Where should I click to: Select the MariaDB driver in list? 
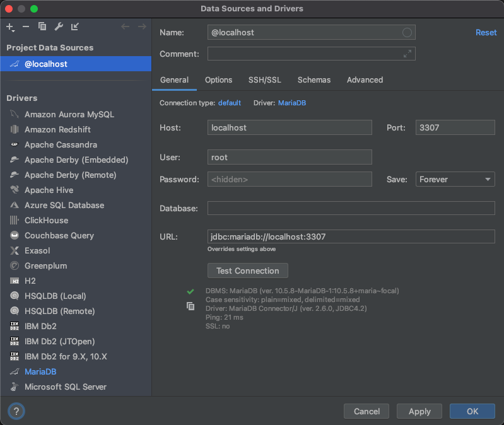point(76,371)
